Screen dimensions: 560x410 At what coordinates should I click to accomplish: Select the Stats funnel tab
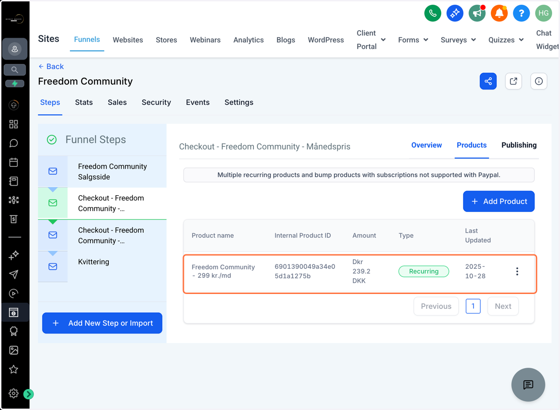(84, 102)
